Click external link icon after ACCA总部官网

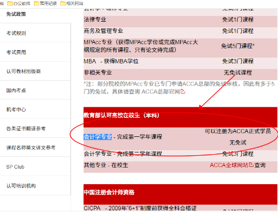point(183,91)
